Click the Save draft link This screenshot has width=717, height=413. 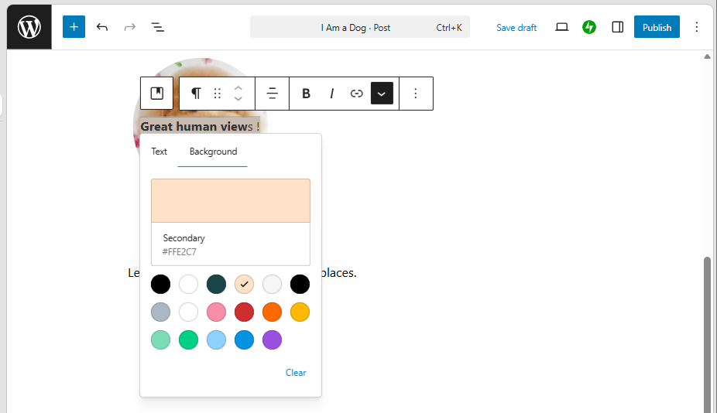tap(516, 27)
